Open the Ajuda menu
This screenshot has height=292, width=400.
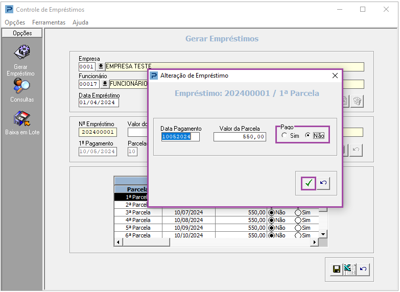(x=80, y=22)
